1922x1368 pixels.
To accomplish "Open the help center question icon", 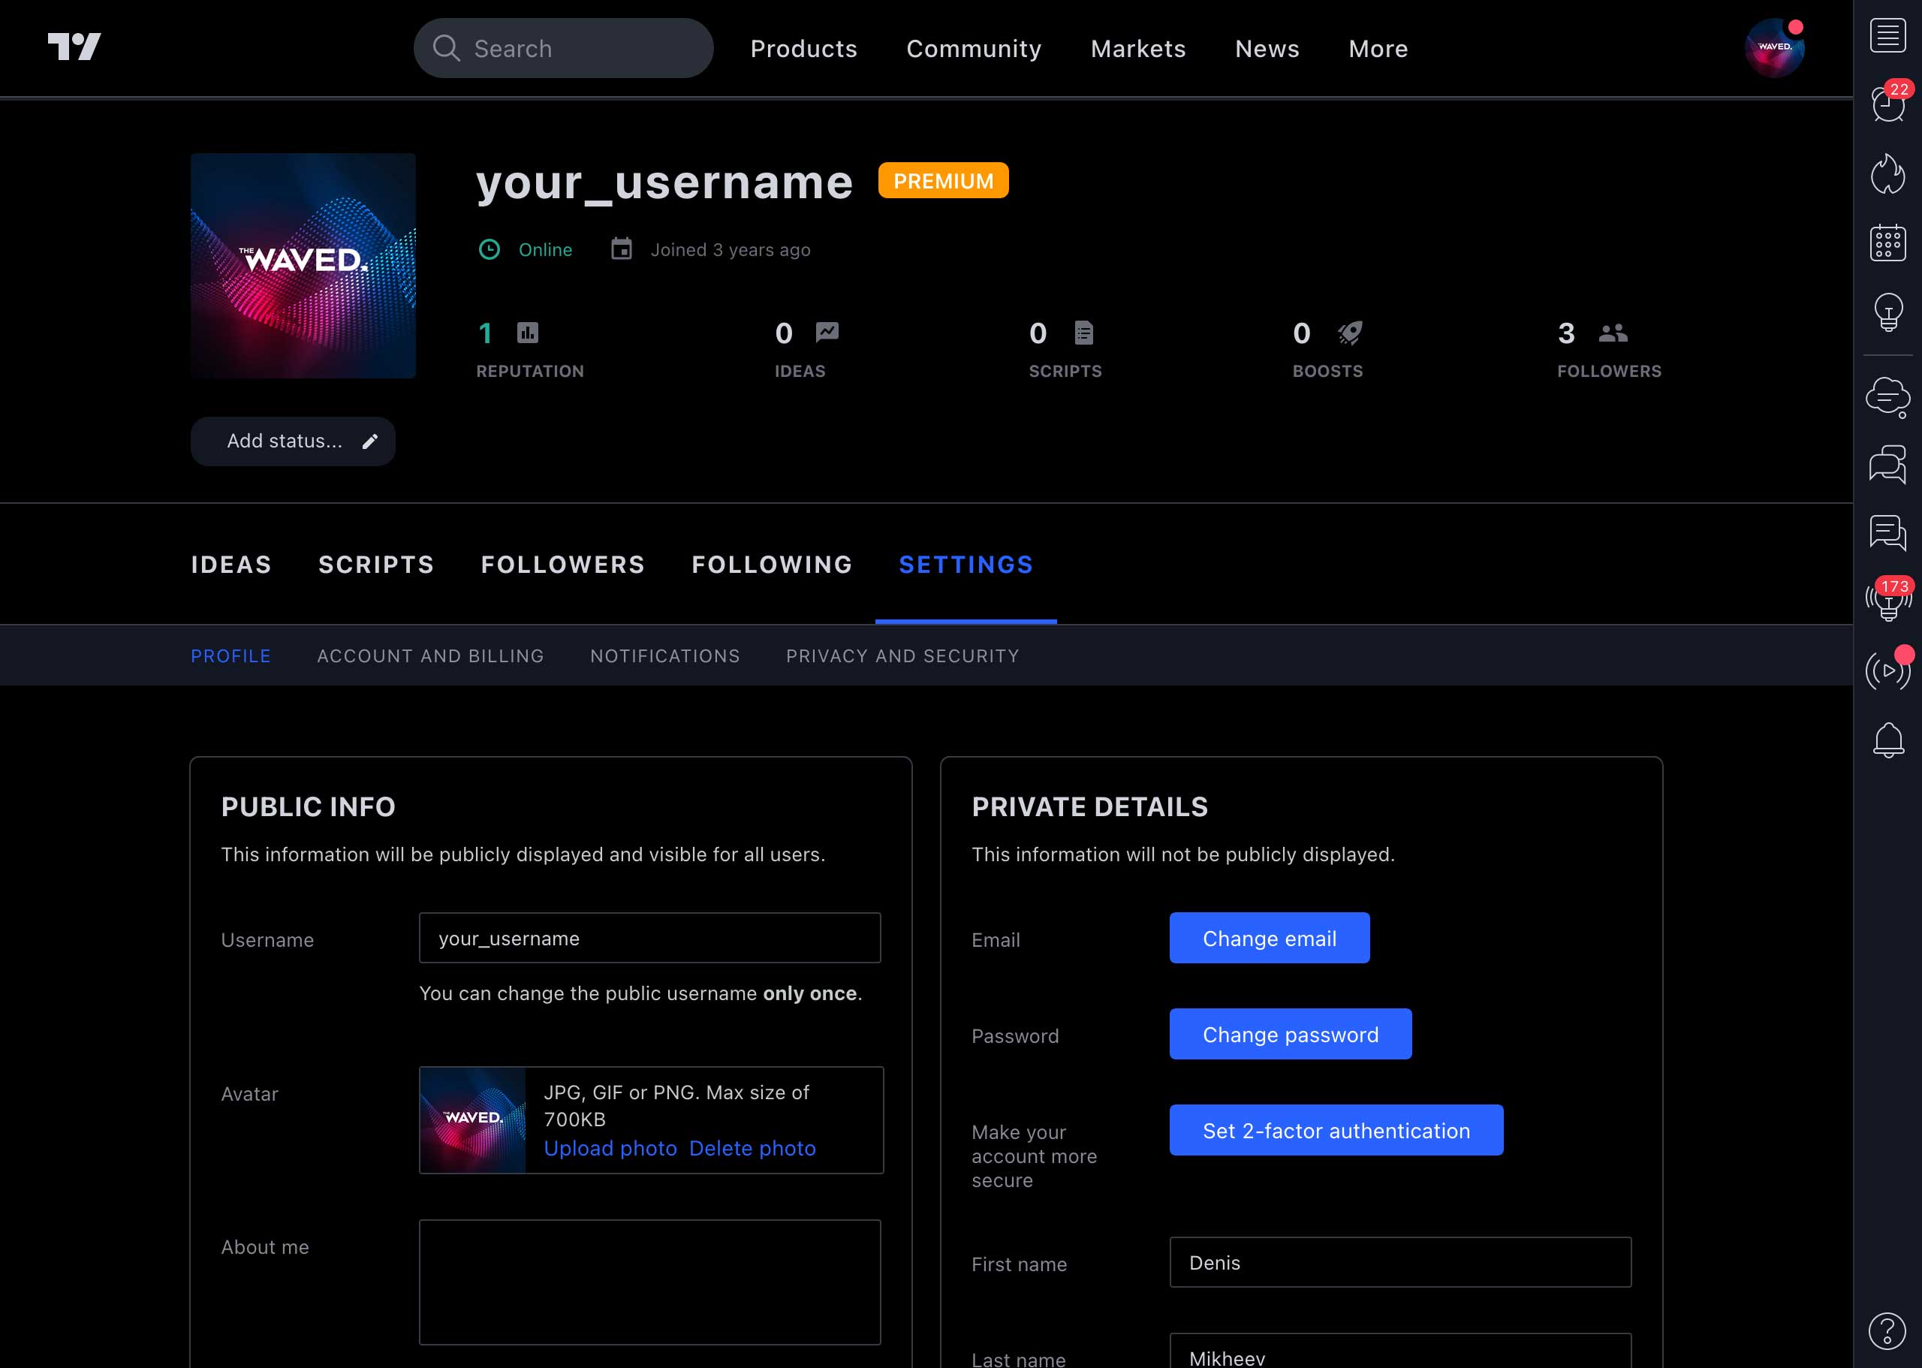I will (x=1887, y=1331).
